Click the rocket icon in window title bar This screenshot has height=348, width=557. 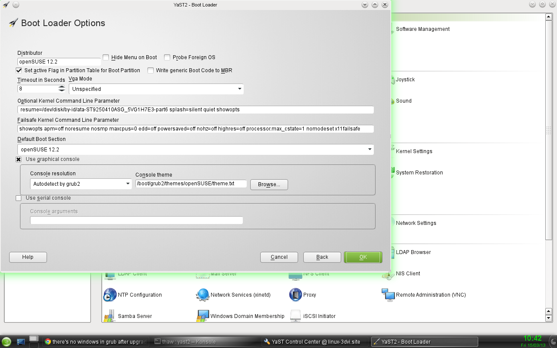coord(6,5)
